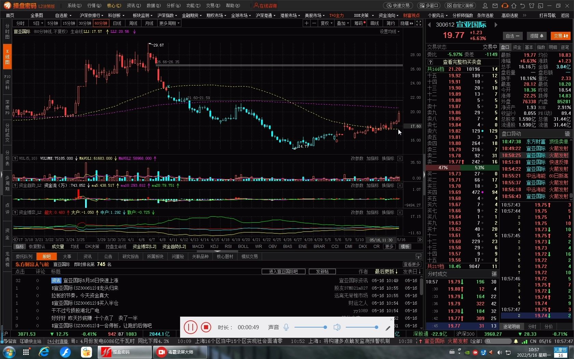Image resolution: width=574 pixels, height=359 pixels.
Task: Click the orange customer service headset icon
Action: (505, 5)
